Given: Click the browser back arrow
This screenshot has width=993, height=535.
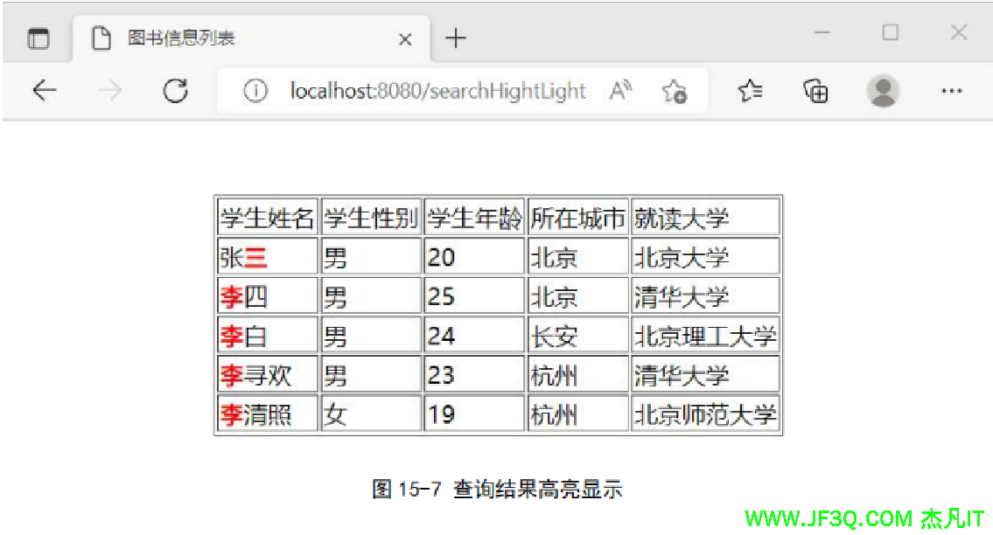Looking at the screenshot, I should [x=44, y=90].
